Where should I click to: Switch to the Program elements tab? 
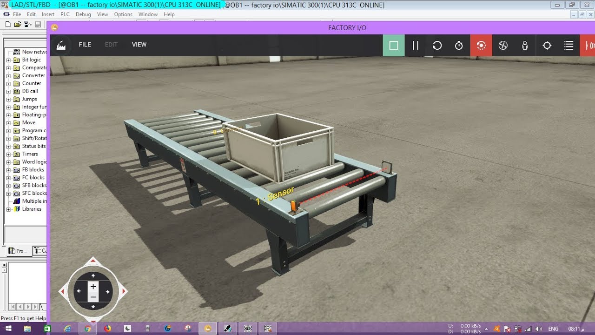pyautogui.click(x=18, y=251)
